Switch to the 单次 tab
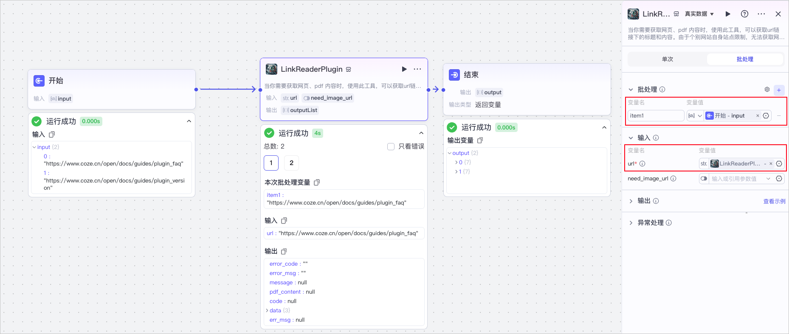The height and width of the screenshot is (334, 789). (668, 59)
